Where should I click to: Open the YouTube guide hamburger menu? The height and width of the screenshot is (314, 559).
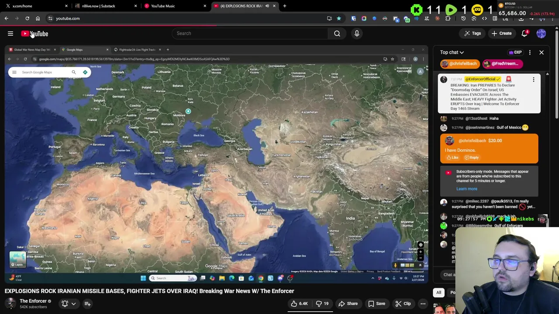(10, 34)
